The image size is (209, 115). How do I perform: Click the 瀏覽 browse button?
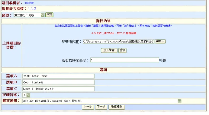(160, 41)
